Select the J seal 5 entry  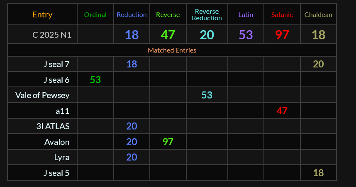(x=56, y=173)
